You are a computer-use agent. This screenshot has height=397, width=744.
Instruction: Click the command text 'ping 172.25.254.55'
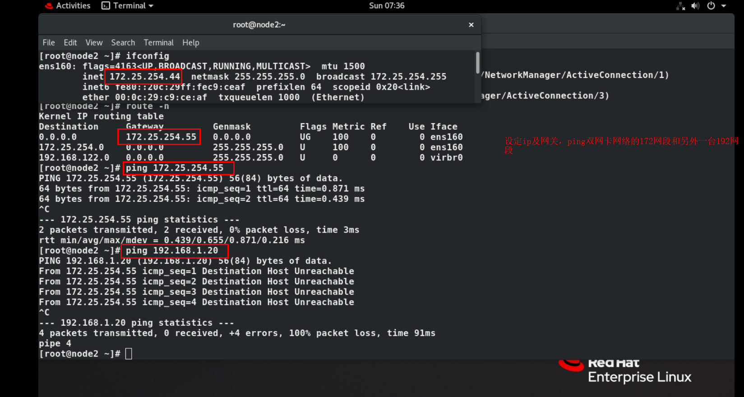click(x=175, y=168)
